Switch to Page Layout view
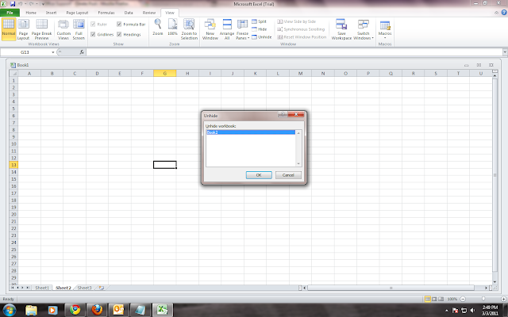The height and width of the screenshot is (317, 508). pyautogui.click(x=23, y=29)
